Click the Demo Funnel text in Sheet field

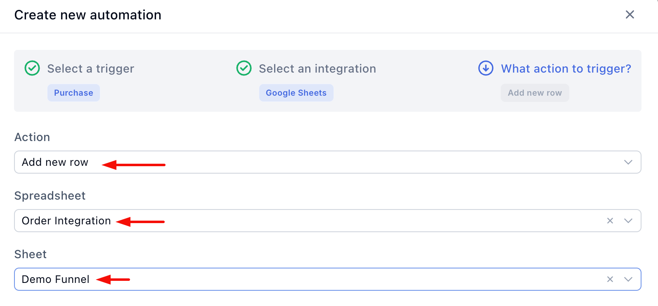pos(55,280)
